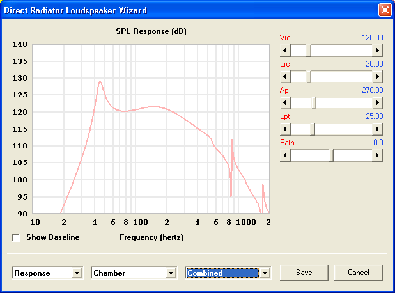Viewport: 395px width, 293px height.
Task: Decrease Ap with the left arrow
Action: tap(285, 103)
